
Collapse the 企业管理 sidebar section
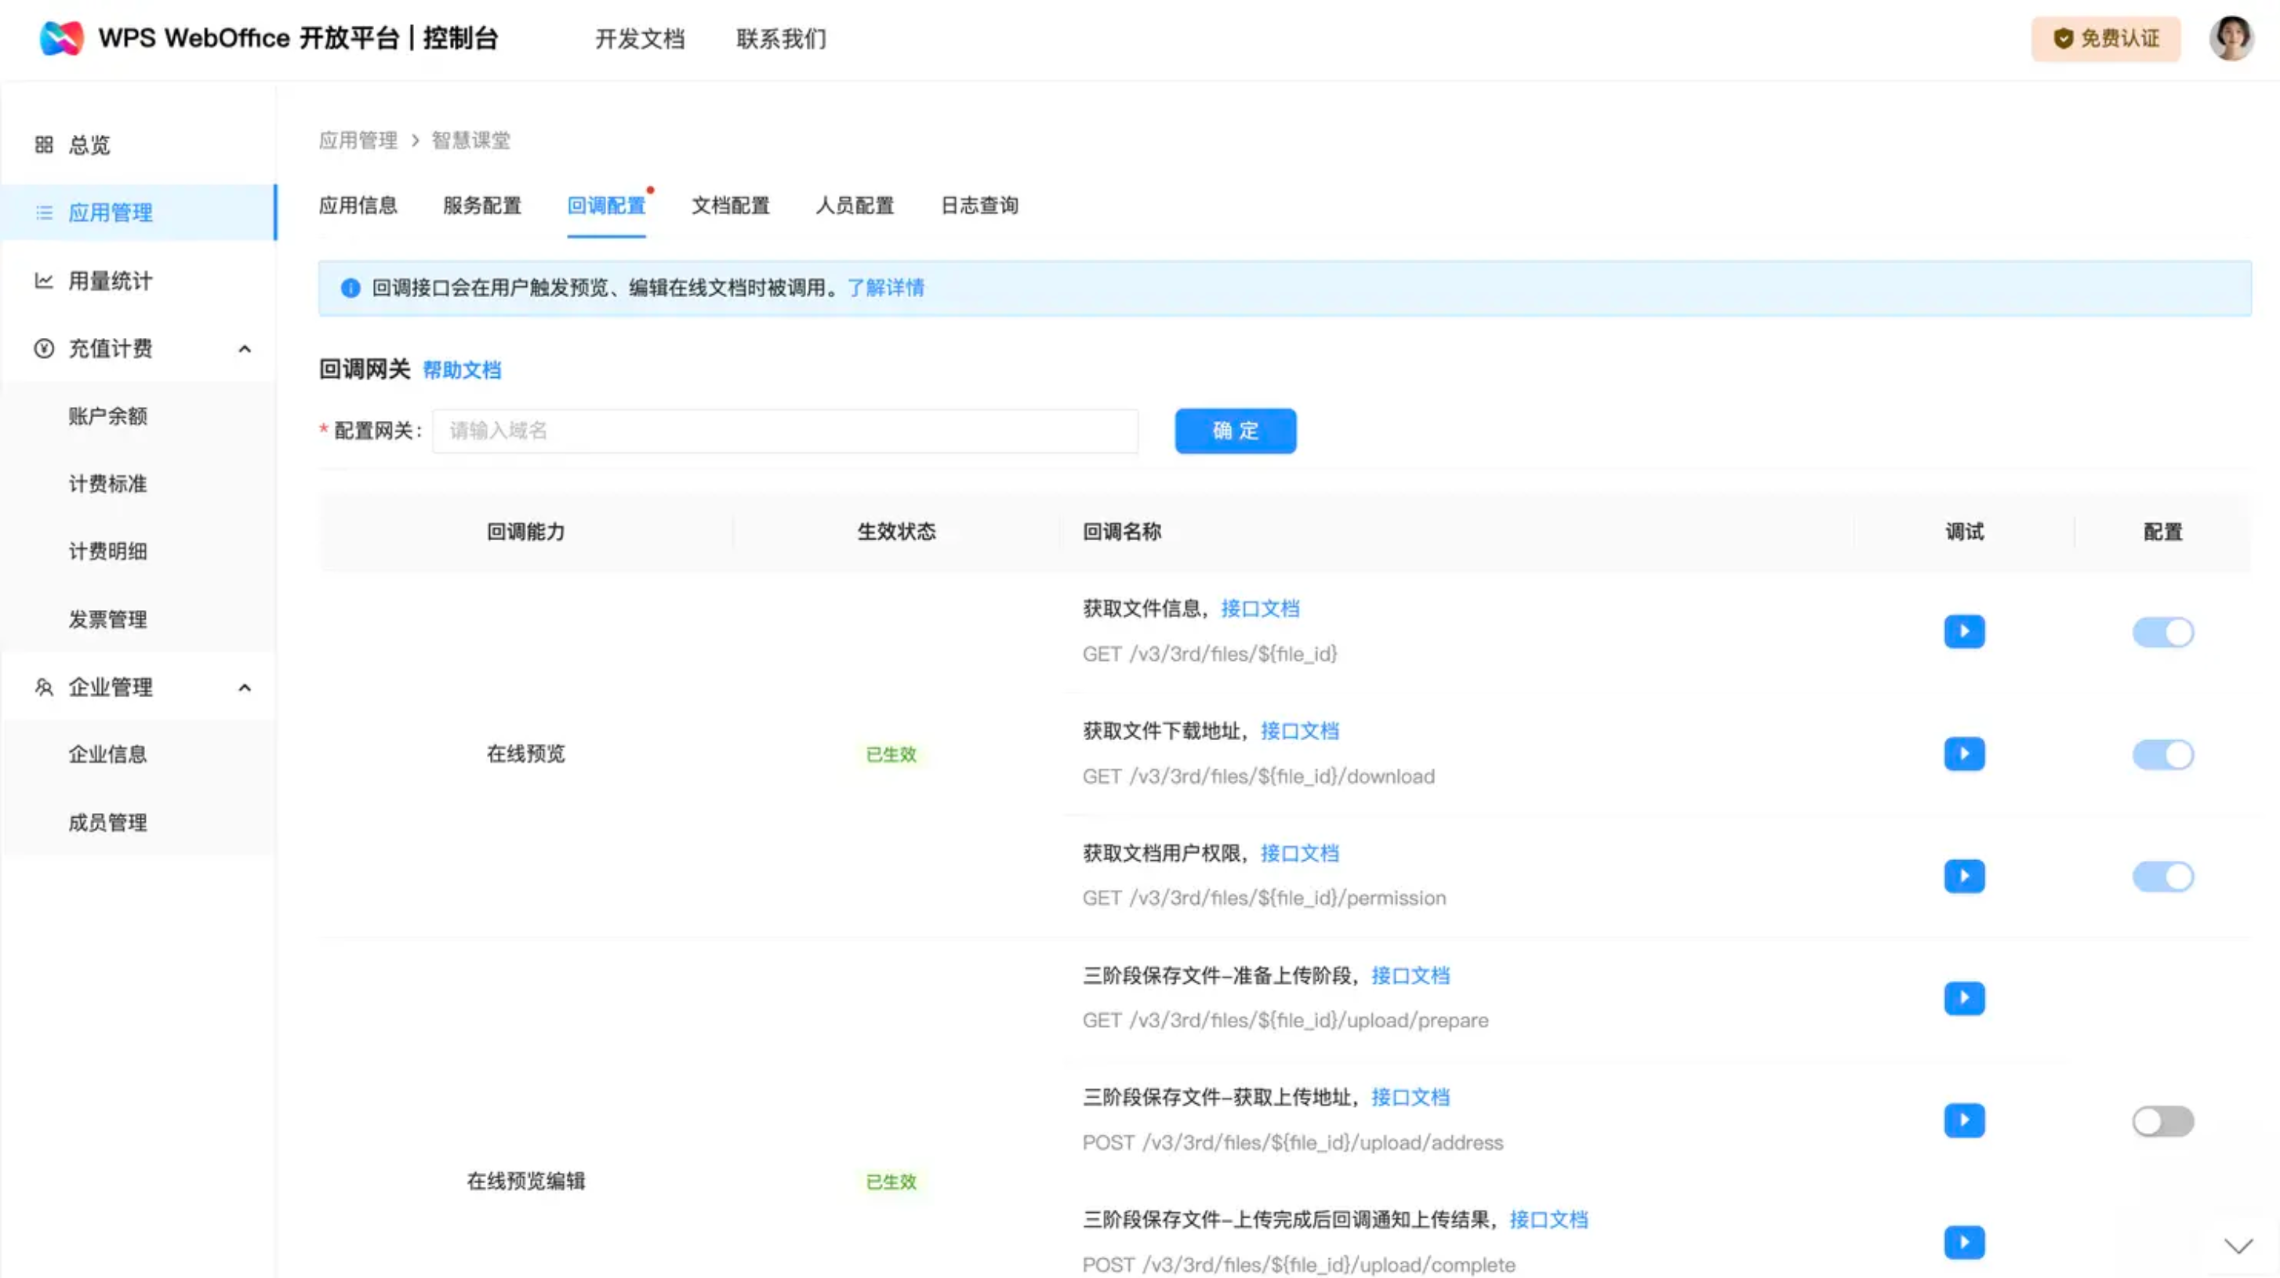click(x=245, y=688)
